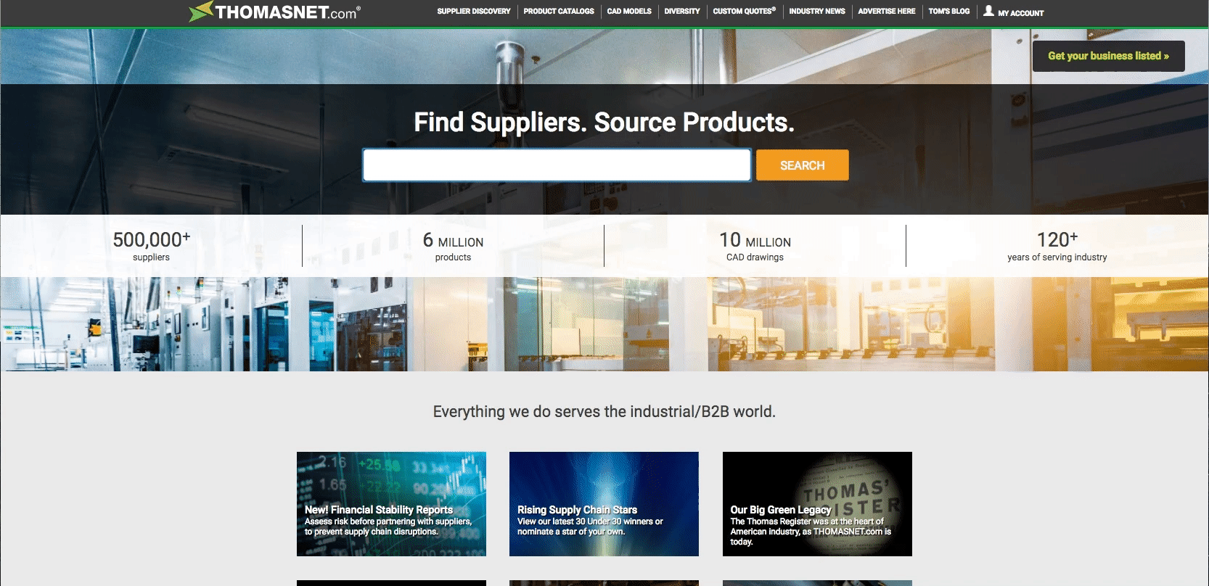Image resolution: width=1209 pixels, height=586 pixels.
Task: Click the My Account text link
Action: [1021, 13]
